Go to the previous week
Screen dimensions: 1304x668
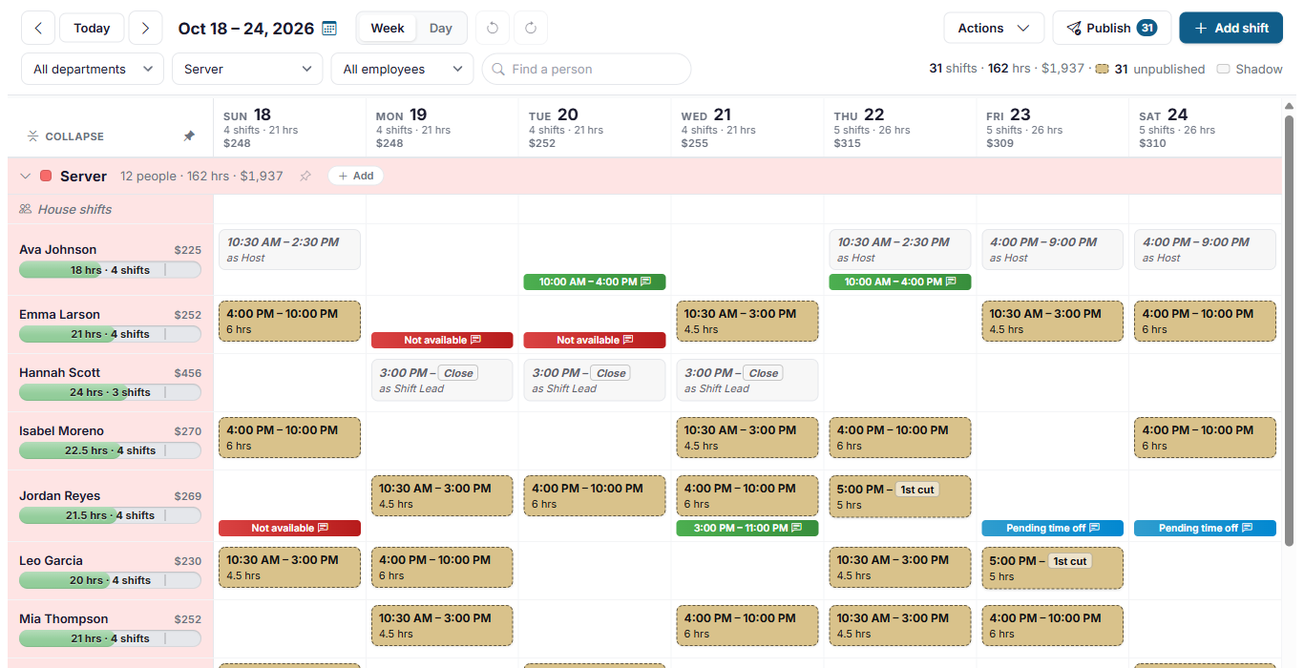pos(38,28)
